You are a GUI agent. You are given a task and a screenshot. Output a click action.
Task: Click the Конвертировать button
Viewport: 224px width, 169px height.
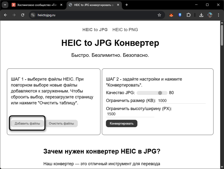122,123
